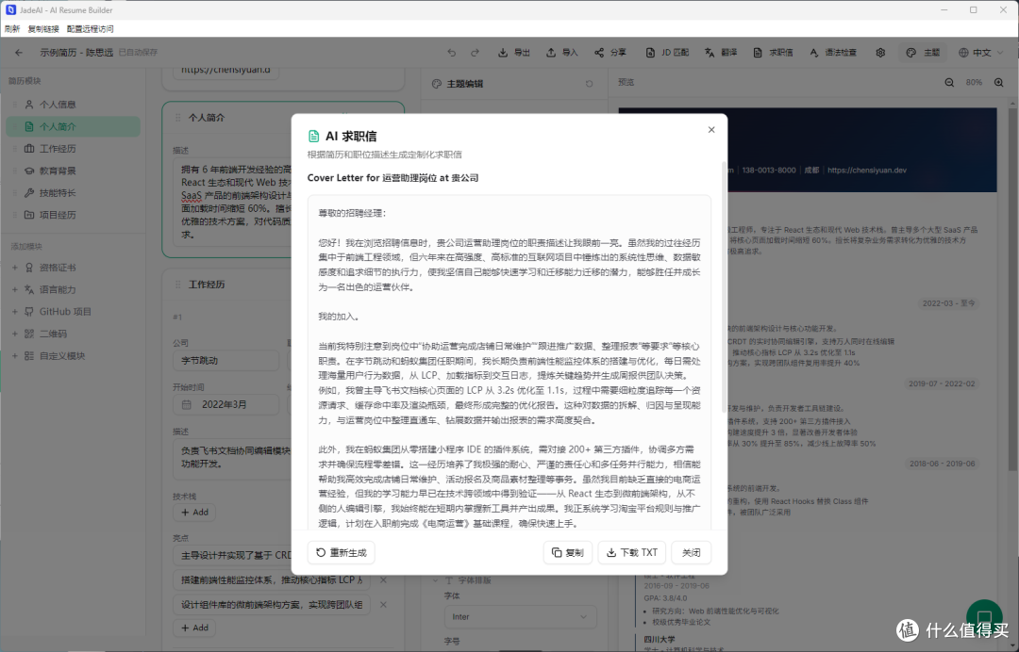This screenshot has width=1019, height=652.
Task: Click the 负责飞书文档协同编辑模块 description field
Action: tap(232, 457)
